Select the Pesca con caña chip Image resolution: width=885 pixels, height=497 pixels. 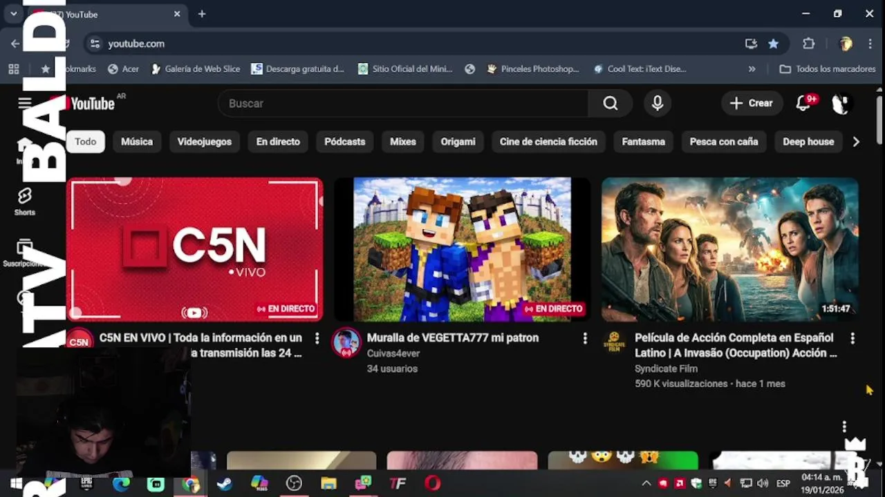724,142
